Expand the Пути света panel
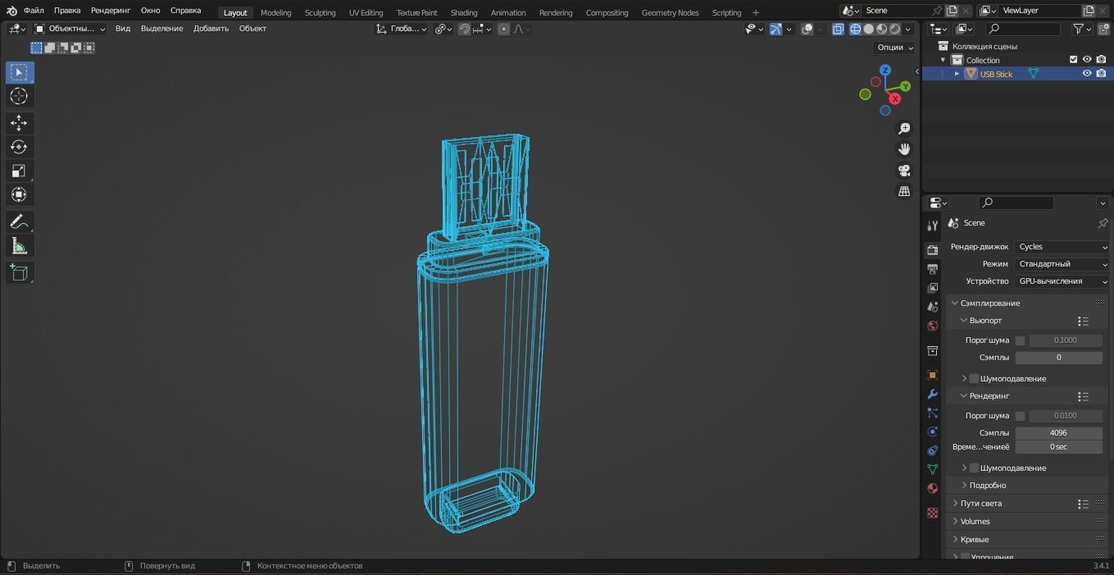This screenshot has height=575, width=1114. tap(980, 504)
